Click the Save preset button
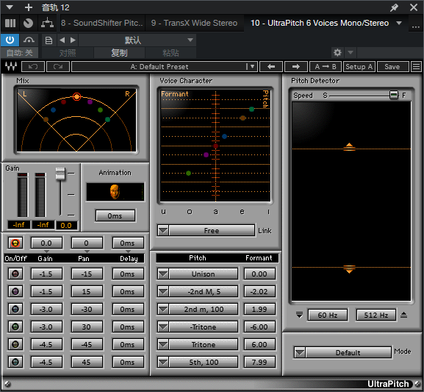The height and width of the screenshot is (392, 424). click(x=392, y=67)
